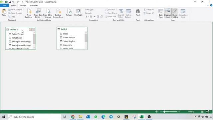Collapse the ribbon with the chevron
The image size is (213, 120).
click(x=208, y=5)
